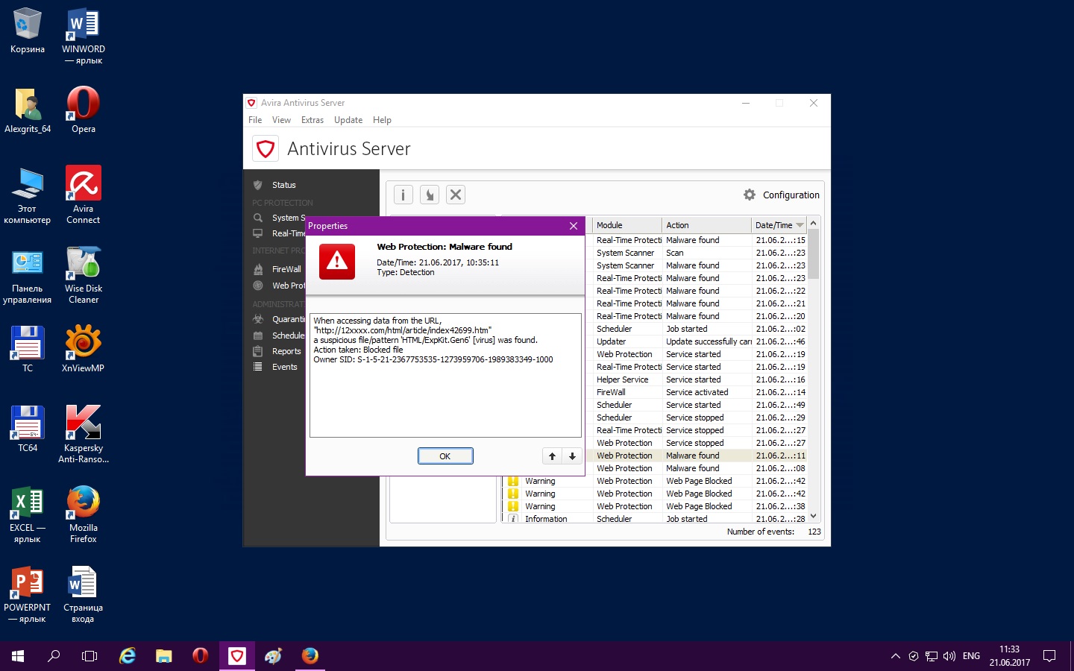
Task: Click the yellow Warning icon in events list
Action: (513, 481)
